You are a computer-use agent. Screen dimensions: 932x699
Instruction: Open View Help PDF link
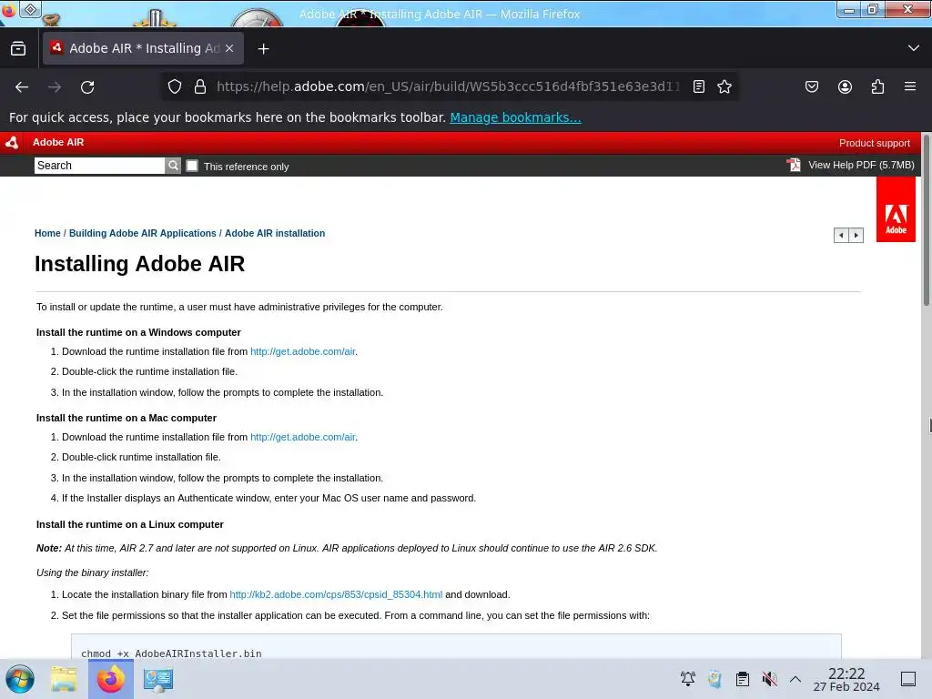[861, 166]
